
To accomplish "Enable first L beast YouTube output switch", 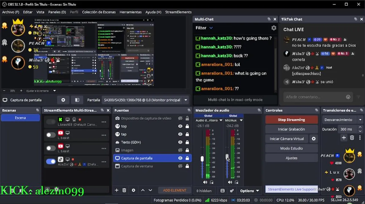I will click(51, 135).
